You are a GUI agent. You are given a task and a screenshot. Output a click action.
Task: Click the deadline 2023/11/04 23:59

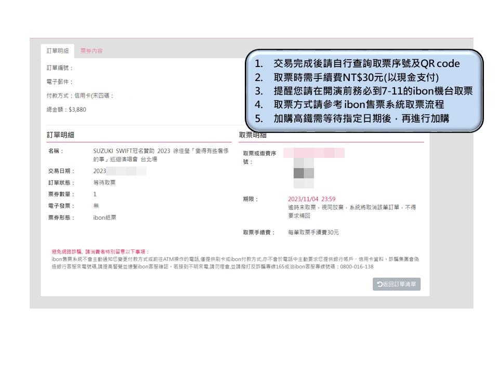tap(311, 199)
